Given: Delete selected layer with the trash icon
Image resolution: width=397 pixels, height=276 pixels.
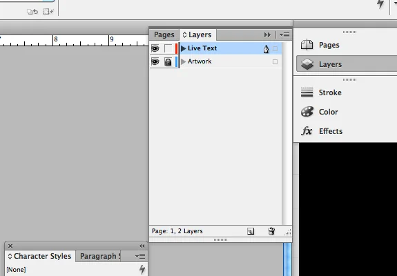Looking at the screenshot, I should click(271, 231).
